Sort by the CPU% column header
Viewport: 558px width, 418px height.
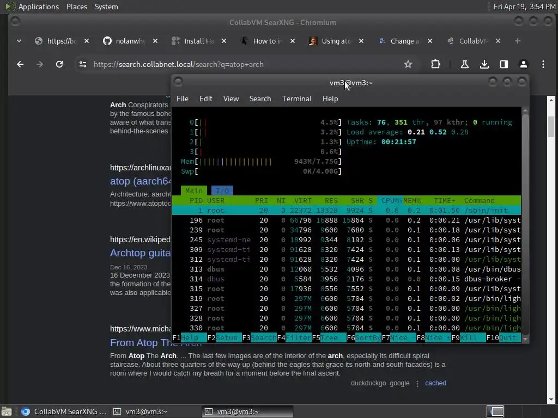click(391, 201)
